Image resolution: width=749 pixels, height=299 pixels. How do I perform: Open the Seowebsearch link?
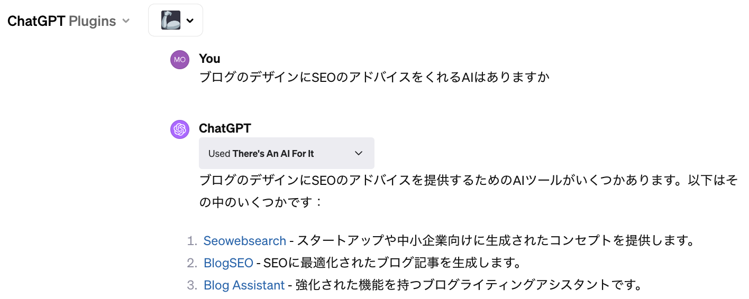coord(244,241)
